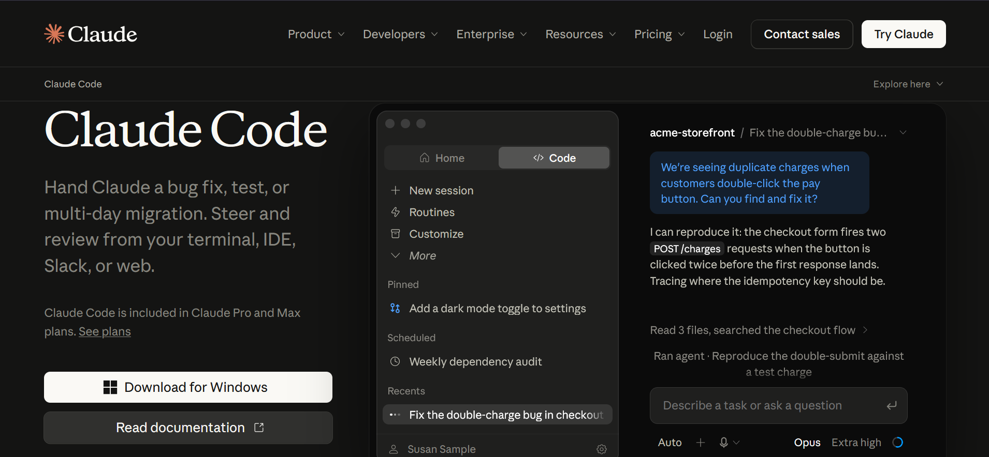Switch to the Home tab
The height and width of the screenshot is (457, 989).
click(442, 158)
